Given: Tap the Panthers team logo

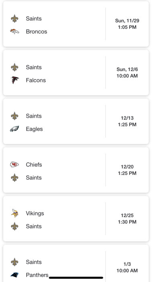Looking at the screenshot, I should [14, 275].
